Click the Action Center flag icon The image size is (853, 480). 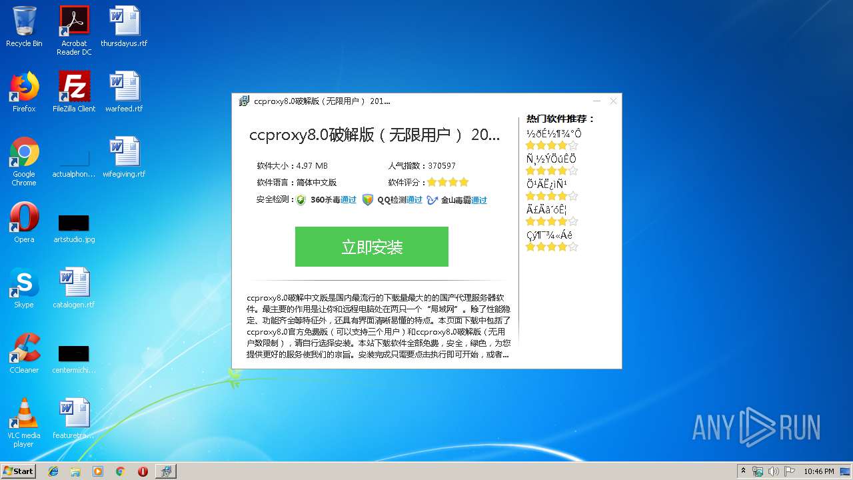(790, 471)
